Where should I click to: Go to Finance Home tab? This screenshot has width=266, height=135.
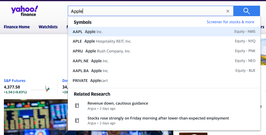point(17,27)
